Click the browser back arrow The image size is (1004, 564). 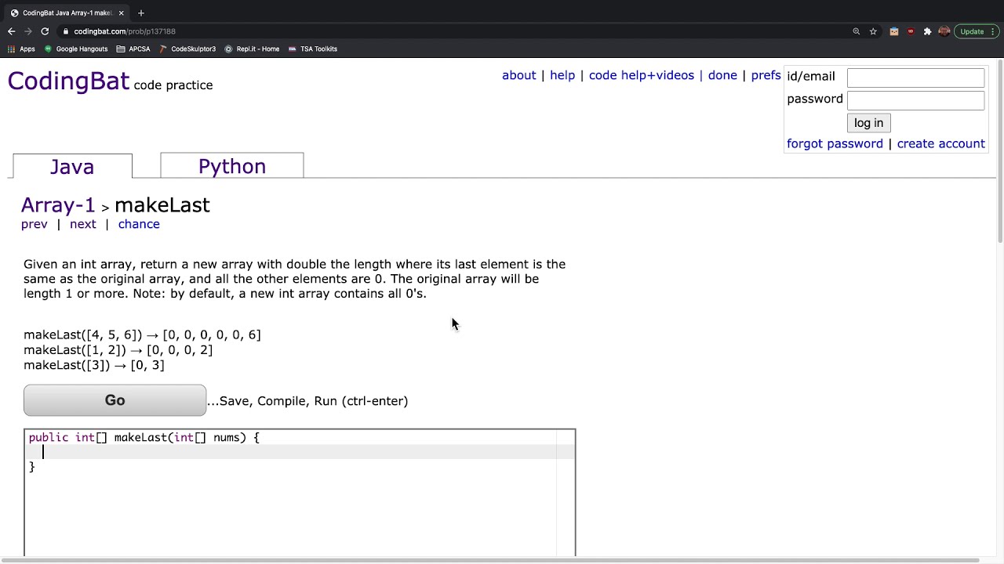point(11,31)
